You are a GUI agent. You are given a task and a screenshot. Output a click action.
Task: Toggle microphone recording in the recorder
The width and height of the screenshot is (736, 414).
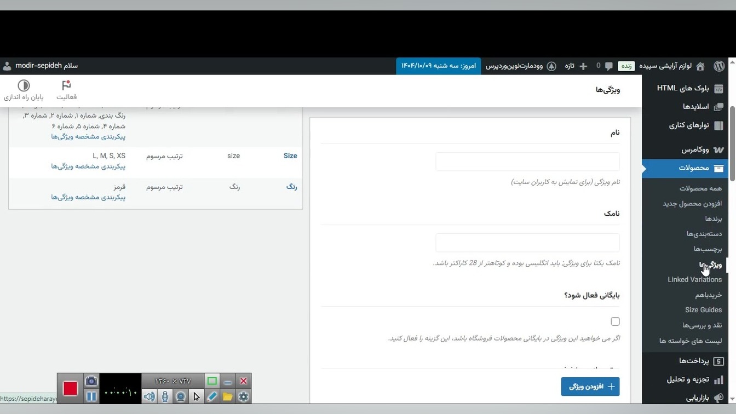pyautogui.click(x=165, y=396)
